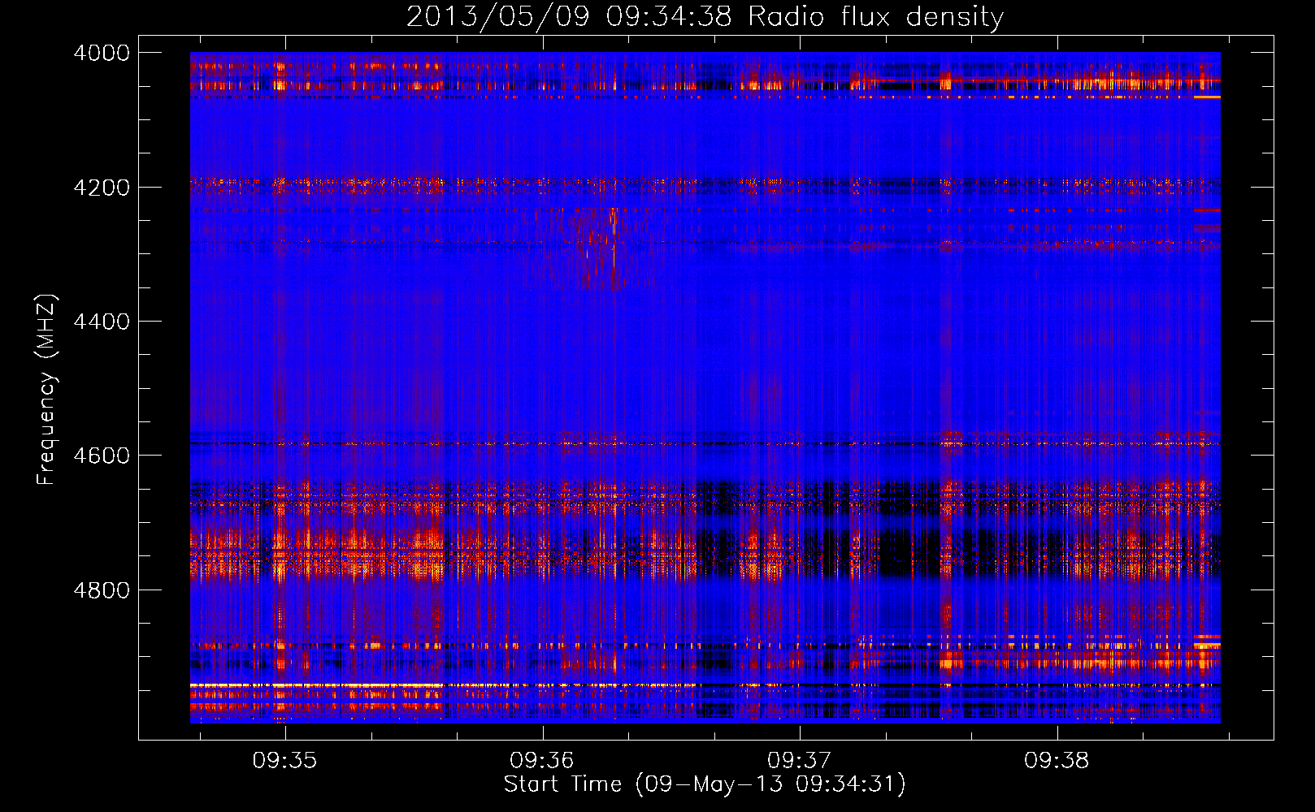Click the 09:38 time tick label
Viewport: 1315px width, 812px height.
1057,761
